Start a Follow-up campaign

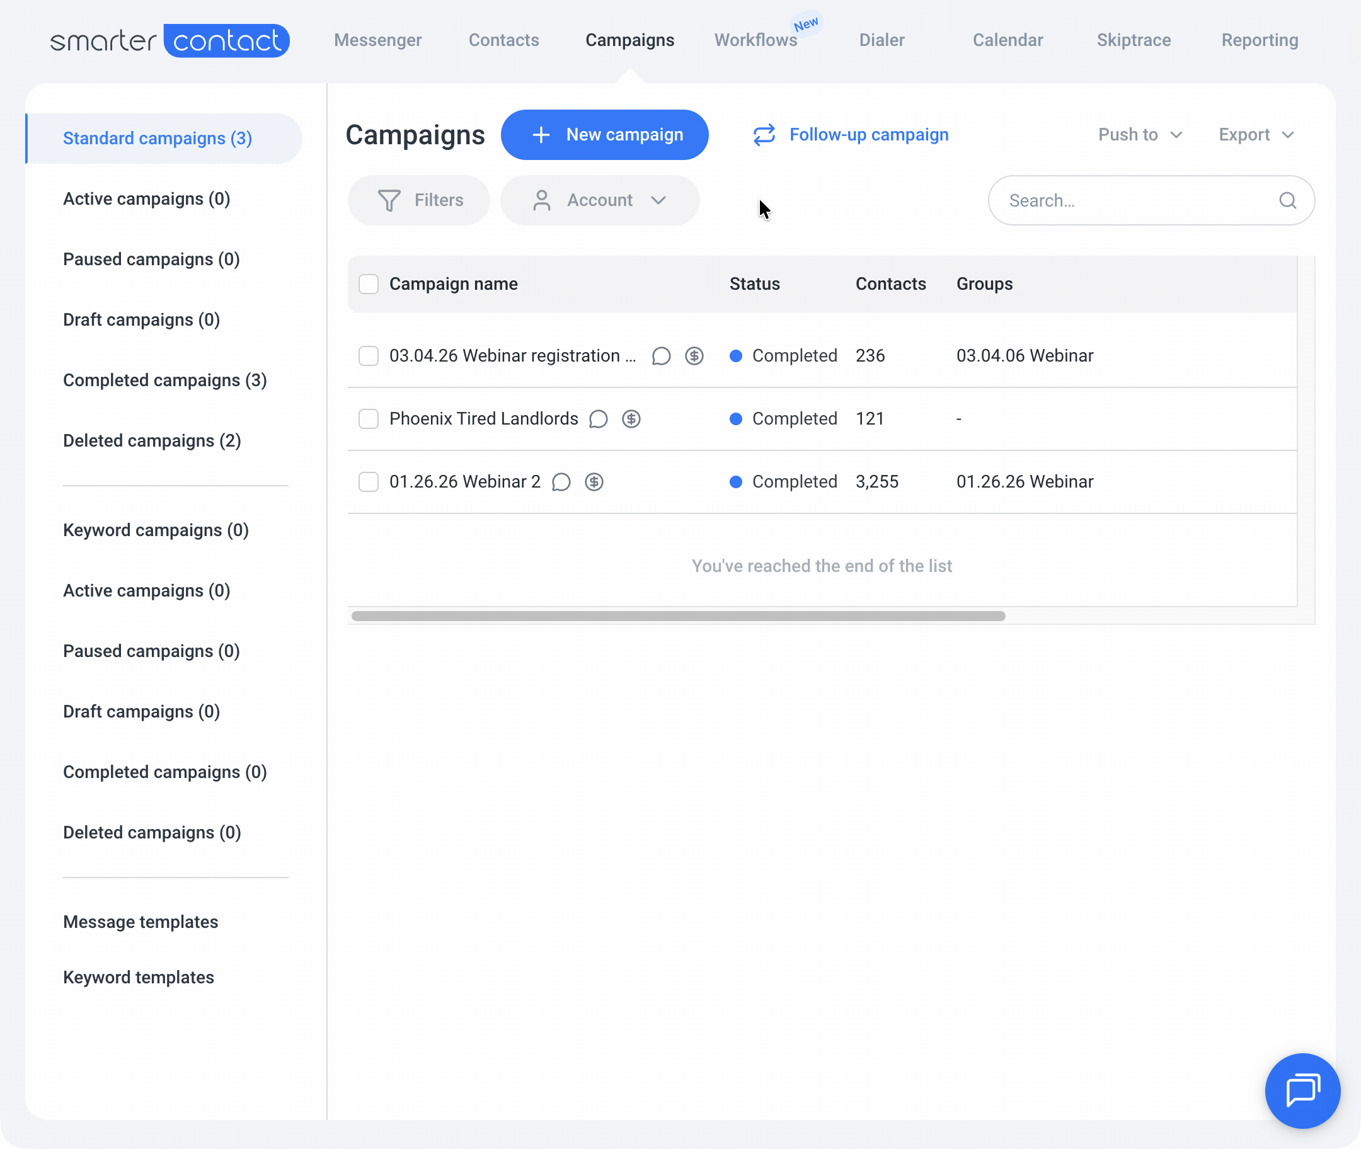(850, 135)
